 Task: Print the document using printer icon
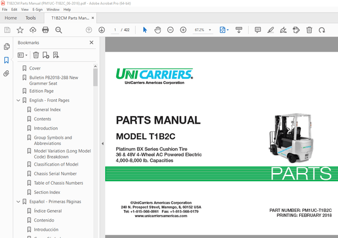[x=45, y=30]
